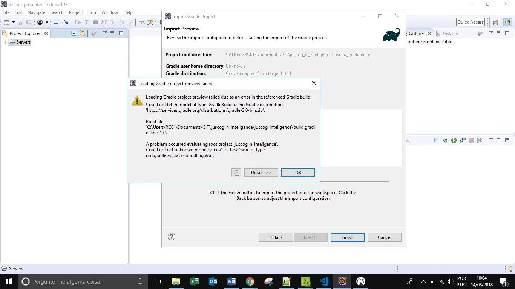Image resolution: width=515 pixels, height=289 pixels.
Task: Close the Project Explorer view tab
Action: [46, 33]
